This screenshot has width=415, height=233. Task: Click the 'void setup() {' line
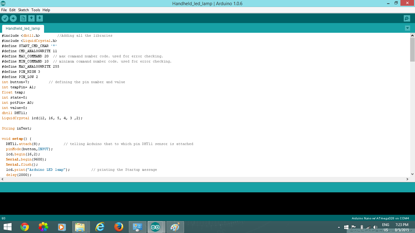(16, 139)
